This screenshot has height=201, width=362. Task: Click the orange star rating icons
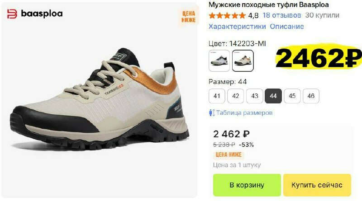(x=227, y=16)
